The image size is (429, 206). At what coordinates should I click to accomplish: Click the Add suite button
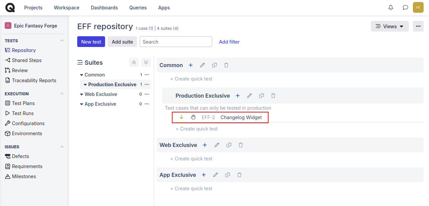pyautogui.click(x=122, y=42)
